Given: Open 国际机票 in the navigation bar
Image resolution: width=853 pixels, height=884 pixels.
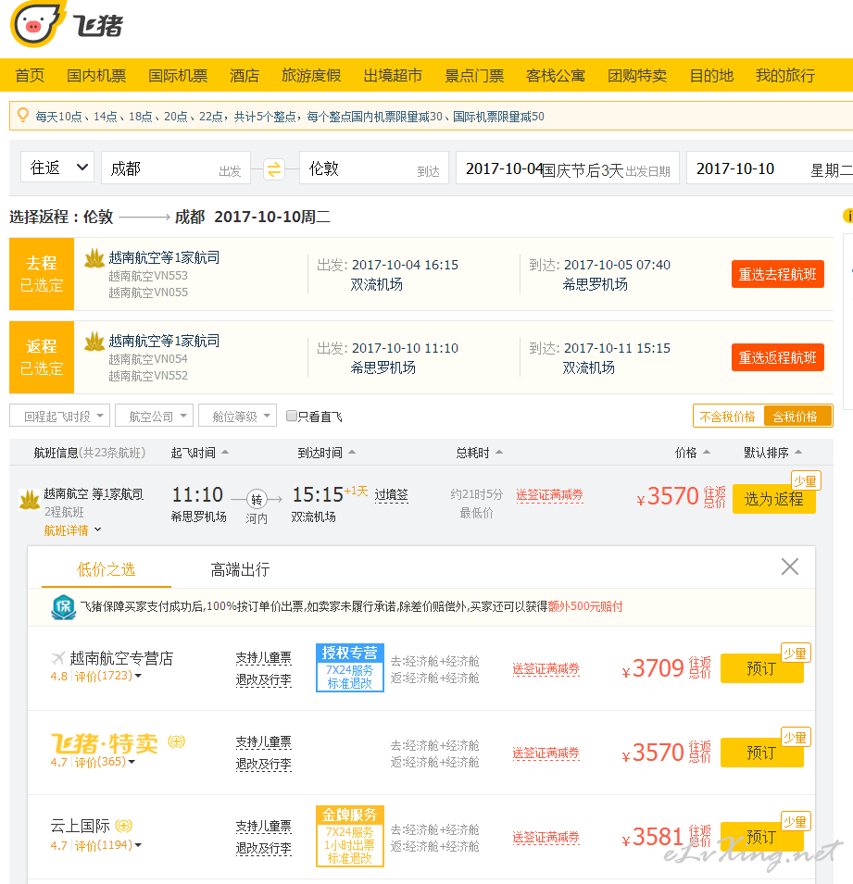Looking at the screenshot, I should [x=178, y=76].
